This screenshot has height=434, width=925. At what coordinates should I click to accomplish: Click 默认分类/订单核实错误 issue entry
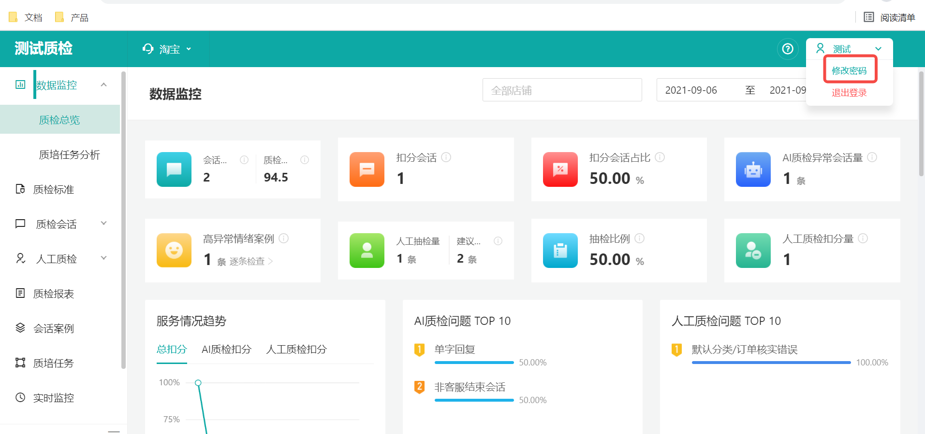click(745, 349)
